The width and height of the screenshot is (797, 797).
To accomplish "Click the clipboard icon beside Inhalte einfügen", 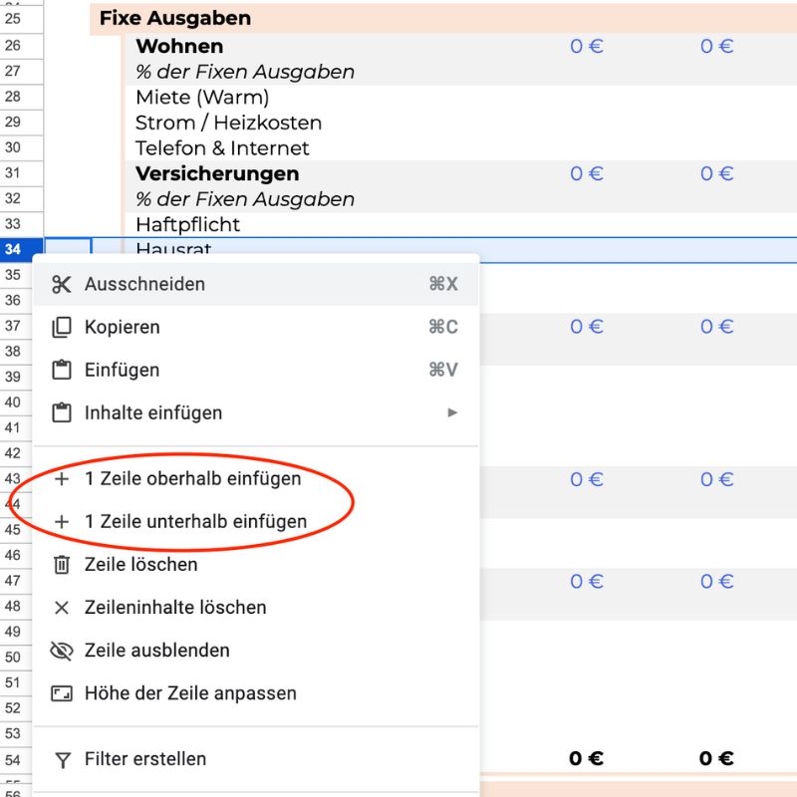I will pos(62,412).
